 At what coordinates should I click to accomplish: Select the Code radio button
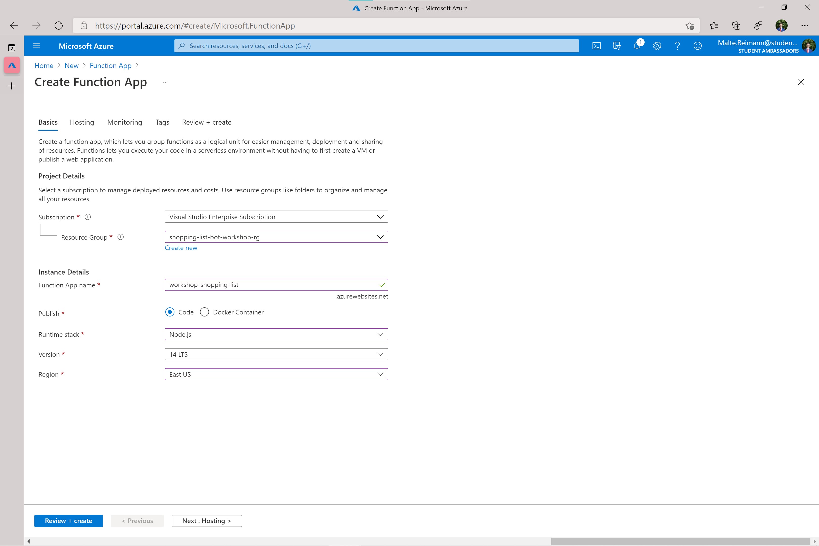point(170,312)
